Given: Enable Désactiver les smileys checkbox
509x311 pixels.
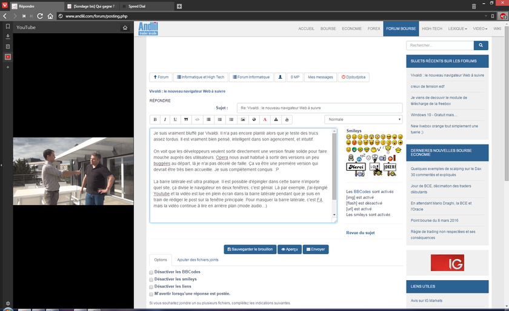Looking at the screenshot, I should 151,279.
